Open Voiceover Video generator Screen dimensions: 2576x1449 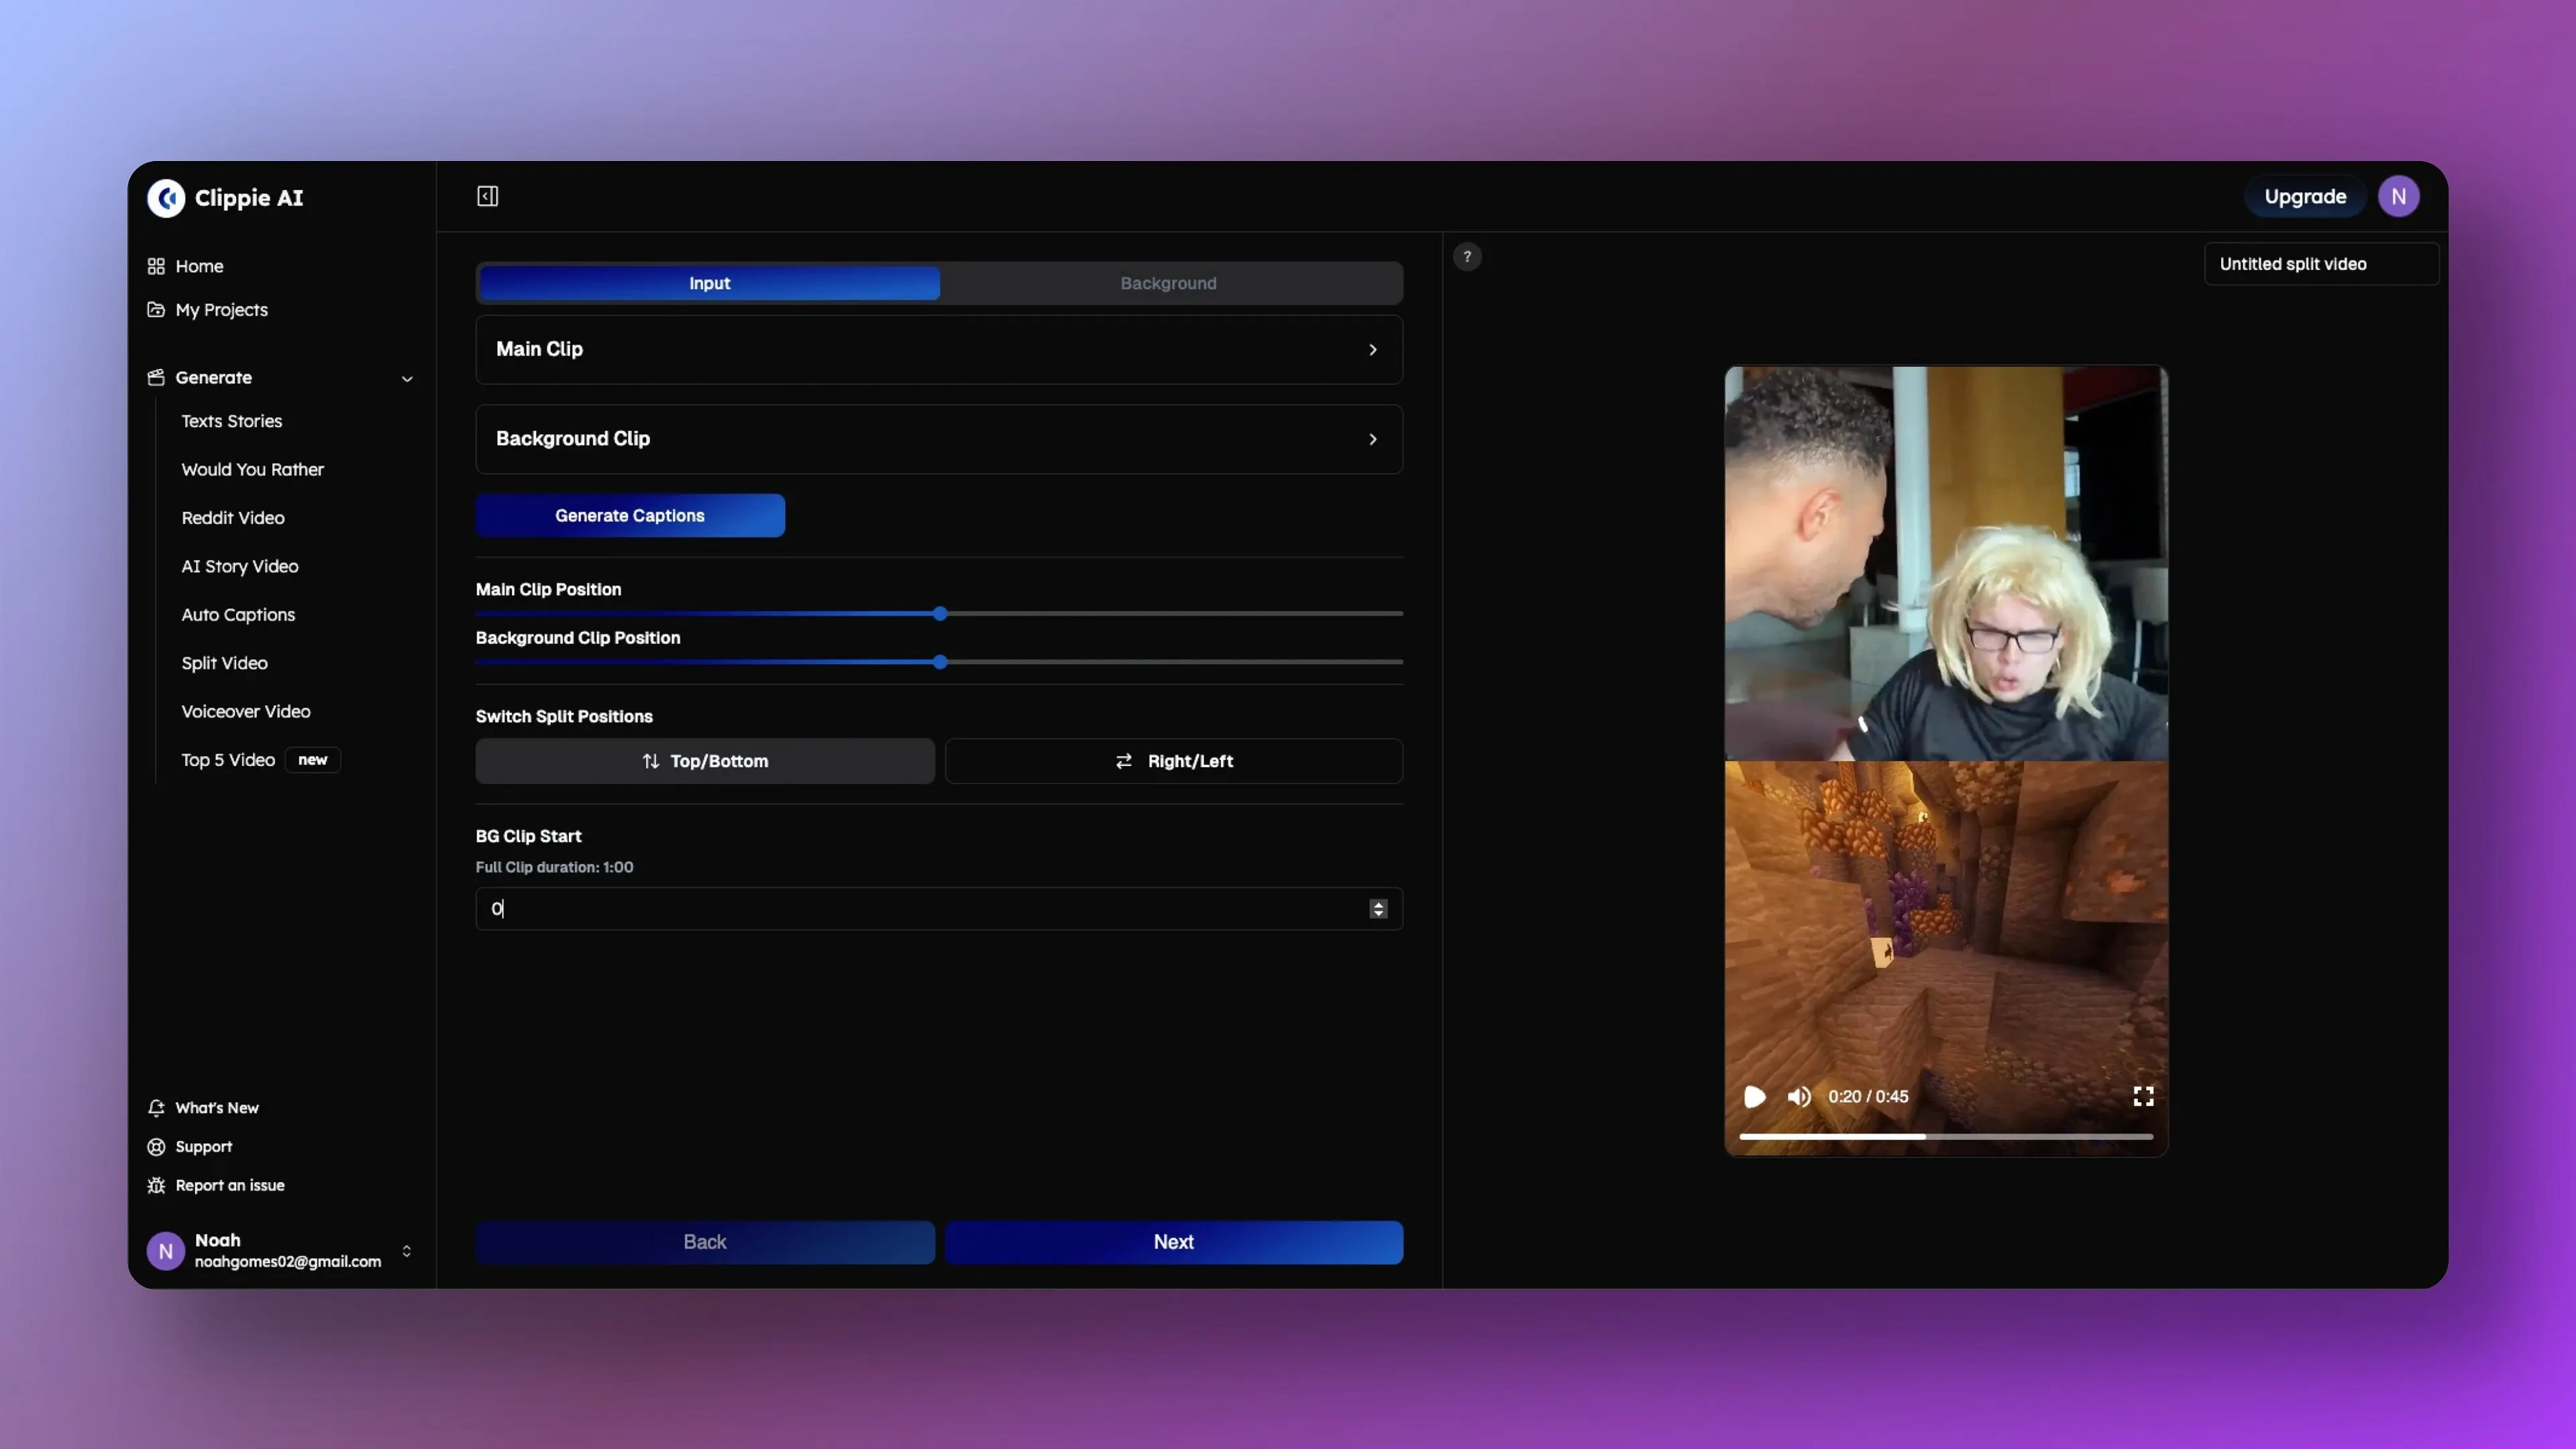tap(245, 712)
